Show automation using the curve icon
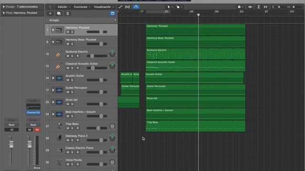The image size is (305, 171). coord(121,7)
